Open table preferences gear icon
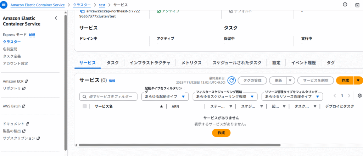363x156 pixels. click(359, 96)
